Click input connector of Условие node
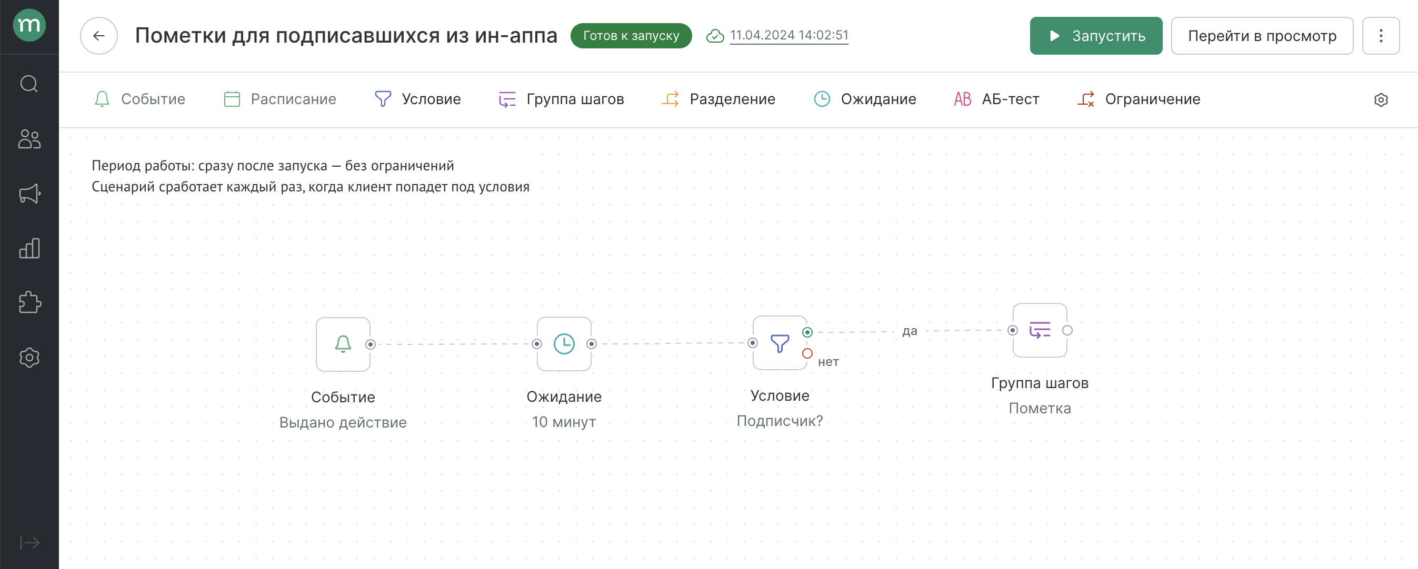The image size is (1418, 569). [753, 342]
